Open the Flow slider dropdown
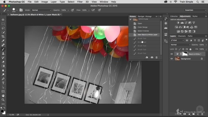The image size is (208, 117). (x=89, y=10)
